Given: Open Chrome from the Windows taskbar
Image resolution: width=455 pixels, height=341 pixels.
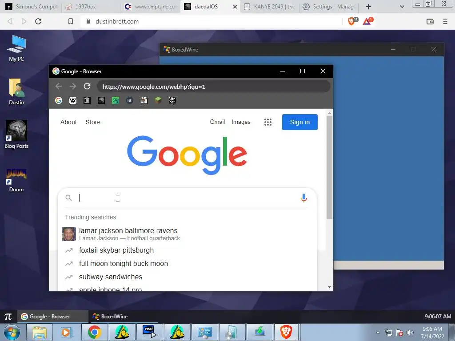Looking at the screenshot, I should tap(95, 332).
